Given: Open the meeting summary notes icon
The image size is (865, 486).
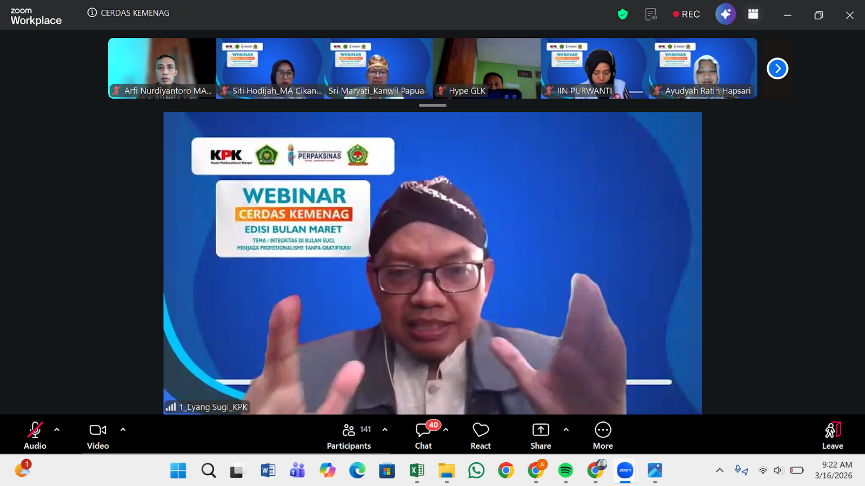Looking at the screenshot, I should coord(651,15).
